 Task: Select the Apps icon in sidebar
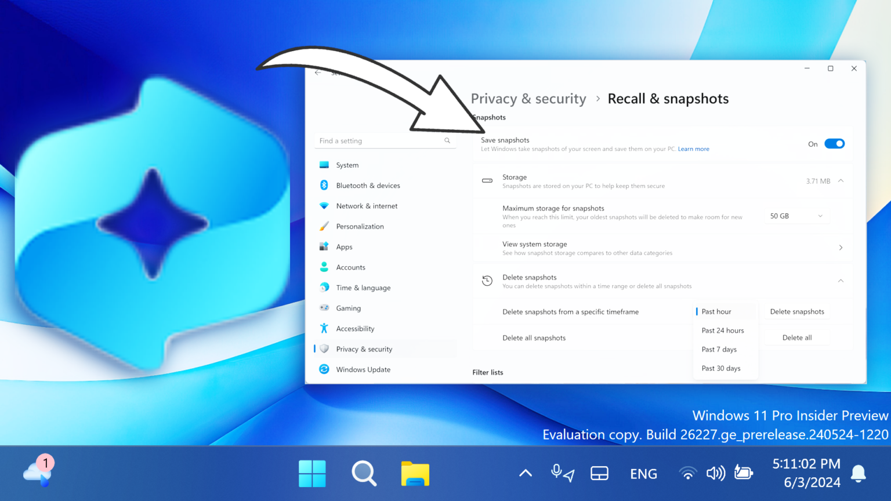pos(324,246)
